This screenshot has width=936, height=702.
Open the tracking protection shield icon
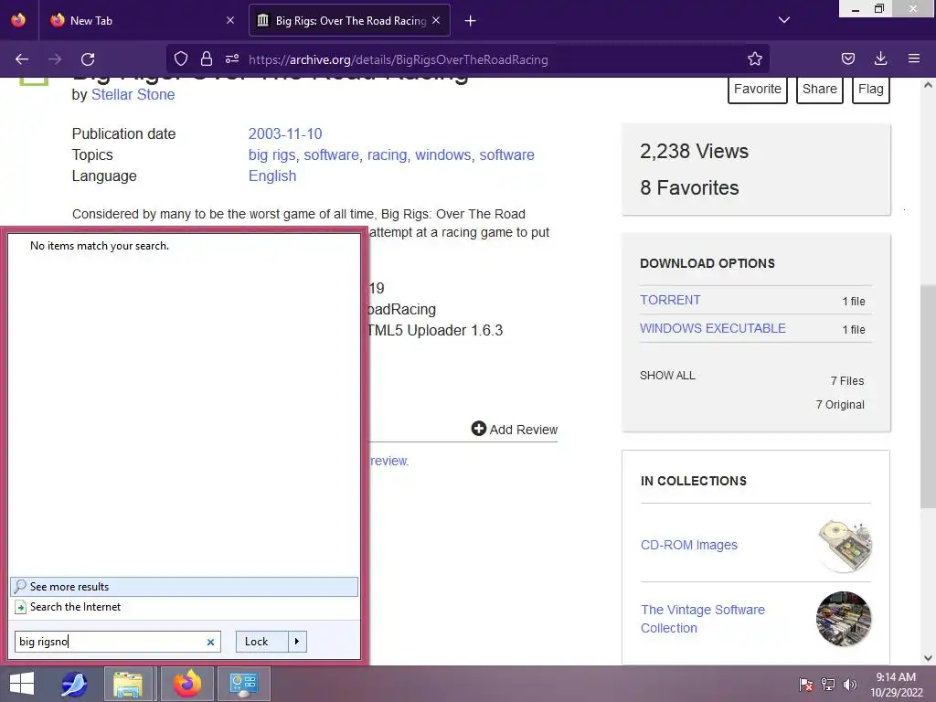click(181, 58)
